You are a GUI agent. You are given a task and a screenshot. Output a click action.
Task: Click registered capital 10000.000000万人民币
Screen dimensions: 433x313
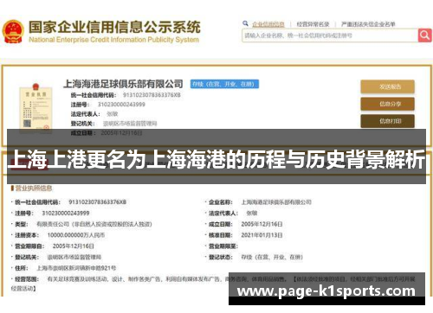point(76,235)
